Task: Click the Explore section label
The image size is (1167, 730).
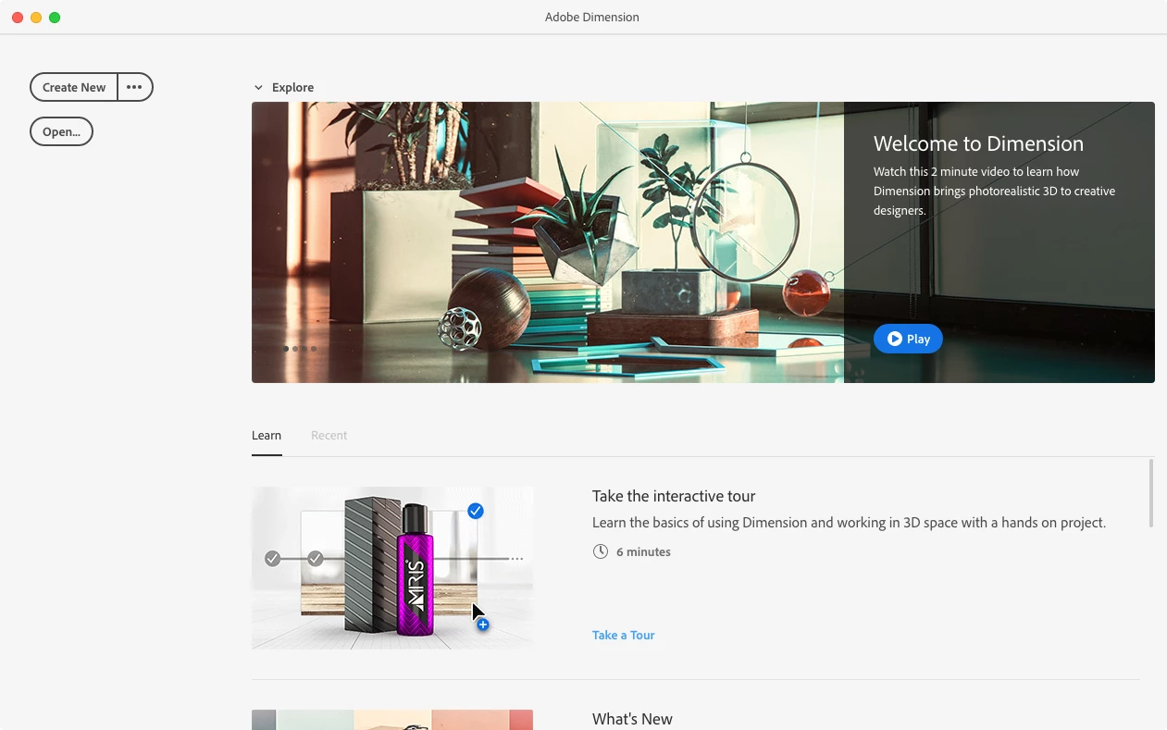Action: (x=292, y=88)
